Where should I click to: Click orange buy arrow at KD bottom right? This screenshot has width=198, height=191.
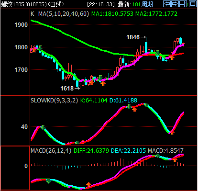[172, 132]
